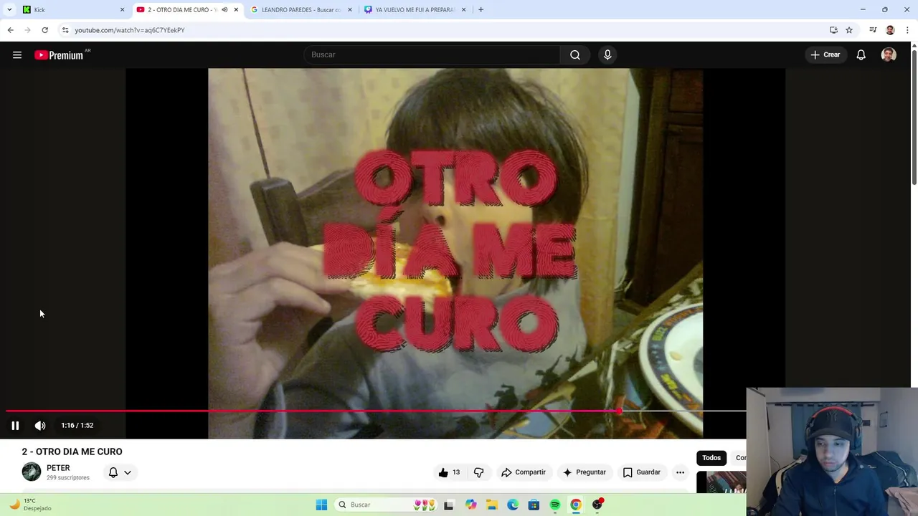Click the Crear button
Image resolution: width=918 pixels, height=516 pixels.
click(x=825, y=54)
